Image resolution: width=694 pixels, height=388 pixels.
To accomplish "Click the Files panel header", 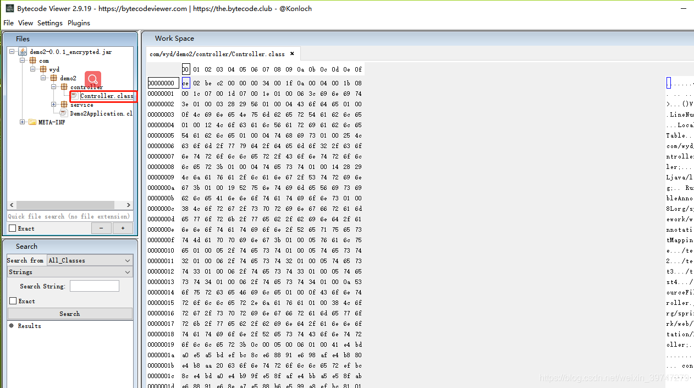I will click(70, 39).
